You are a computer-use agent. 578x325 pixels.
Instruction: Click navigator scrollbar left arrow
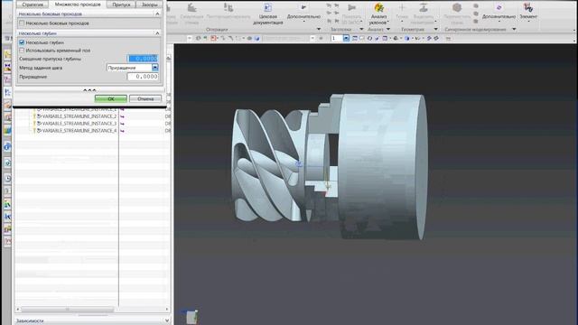(18, 309)
